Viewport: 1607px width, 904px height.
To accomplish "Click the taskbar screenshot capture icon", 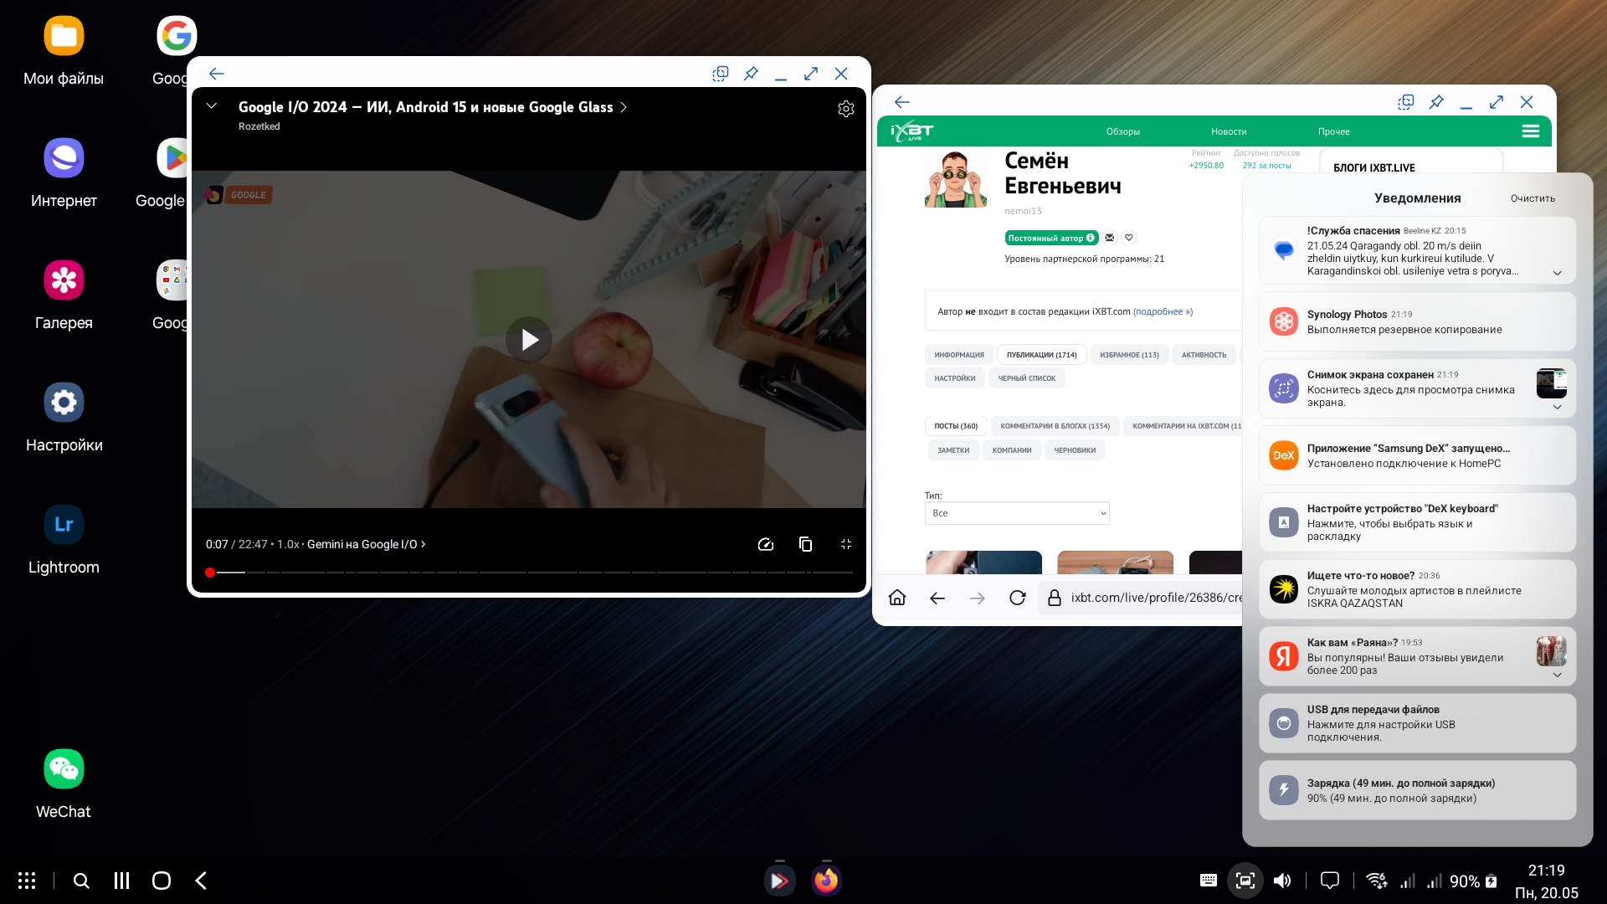I will click(1245, 881).
